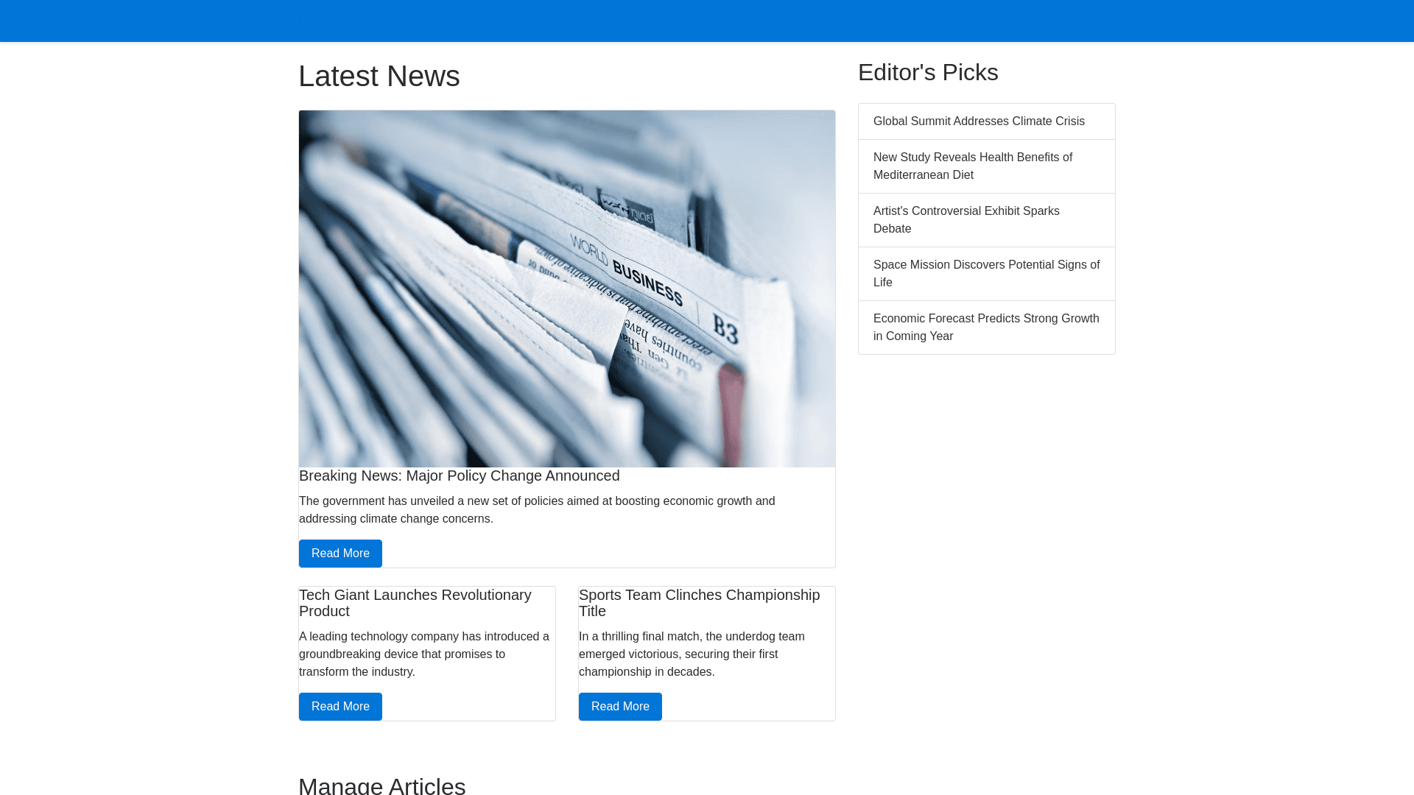Click the underdog team victory description text
This screenshot has width=1414, height=795.
[x=691, y=654]
